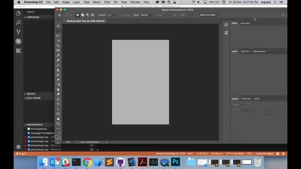Click UTF-8 with BOM encoding indicator
This screenshot has width=301, height=169.
pyautogui.click(x=235, y=154)
